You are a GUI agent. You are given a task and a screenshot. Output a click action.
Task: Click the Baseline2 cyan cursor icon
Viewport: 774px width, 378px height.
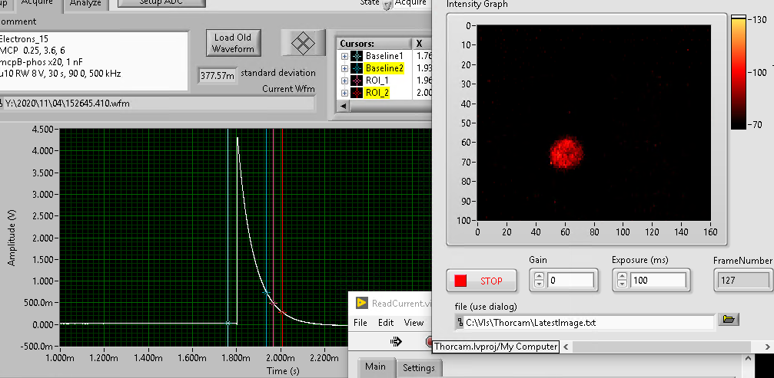[x=357, y=69]
